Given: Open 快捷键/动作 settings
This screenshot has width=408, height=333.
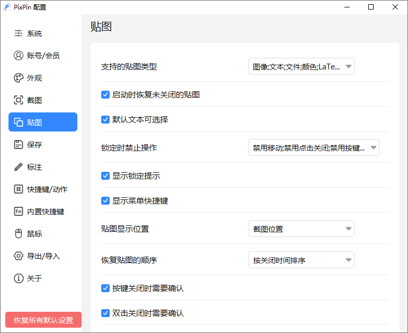Looking at the screenshot, I should [43, 189].
